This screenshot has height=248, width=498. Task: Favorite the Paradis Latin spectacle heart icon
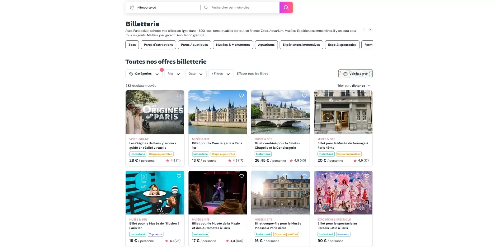pos(367,176)
